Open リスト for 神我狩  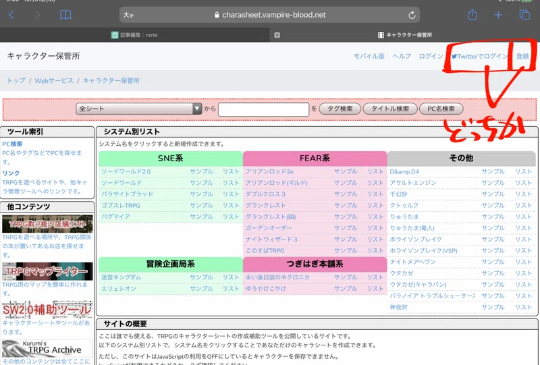tap(524, 307)
